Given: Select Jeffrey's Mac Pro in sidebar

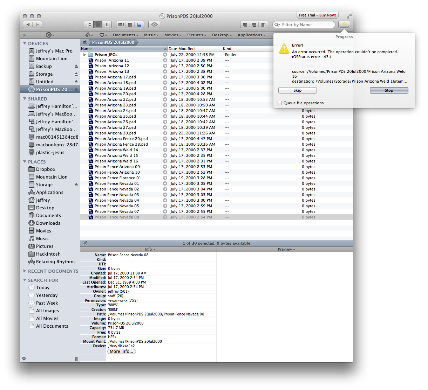Looking at the screenshot, I should click(x=50, y=51).
